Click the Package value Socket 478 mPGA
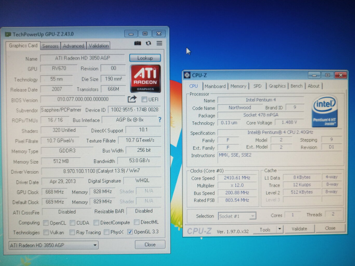355x266 pixels. click(x=261, y=115)
